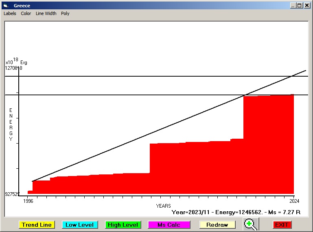Image resolution: width=313 pixels, height=232 pixels.
Task: Click the zoom-in magnifier icon
Action: [x=251, y=224]
